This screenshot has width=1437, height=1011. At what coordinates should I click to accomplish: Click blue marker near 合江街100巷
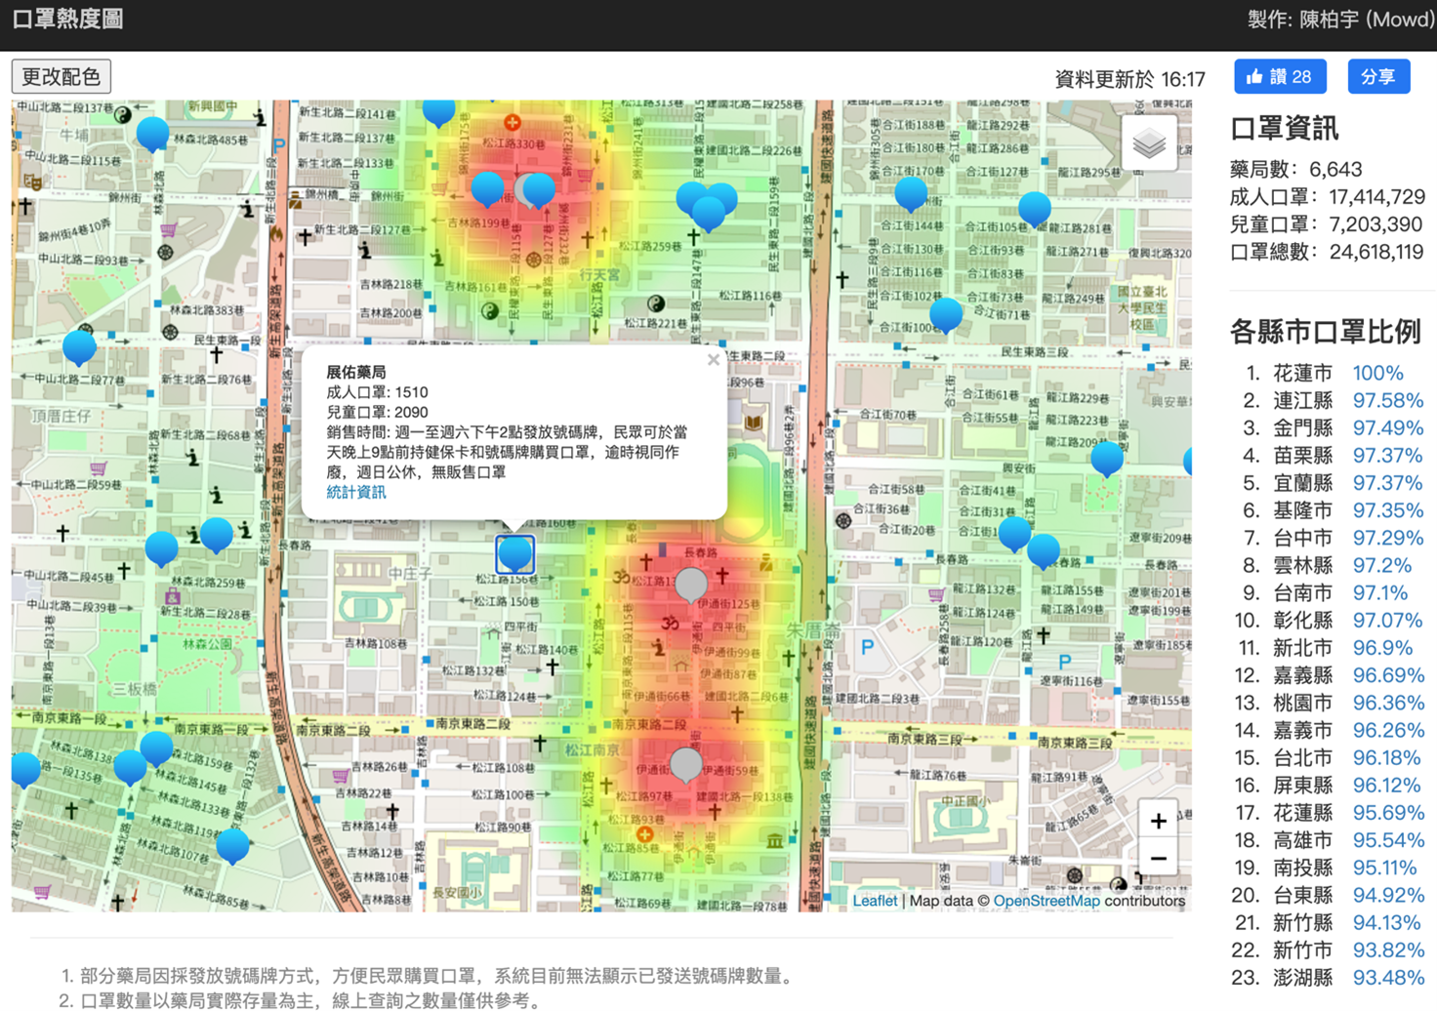(x=945, y=313)
